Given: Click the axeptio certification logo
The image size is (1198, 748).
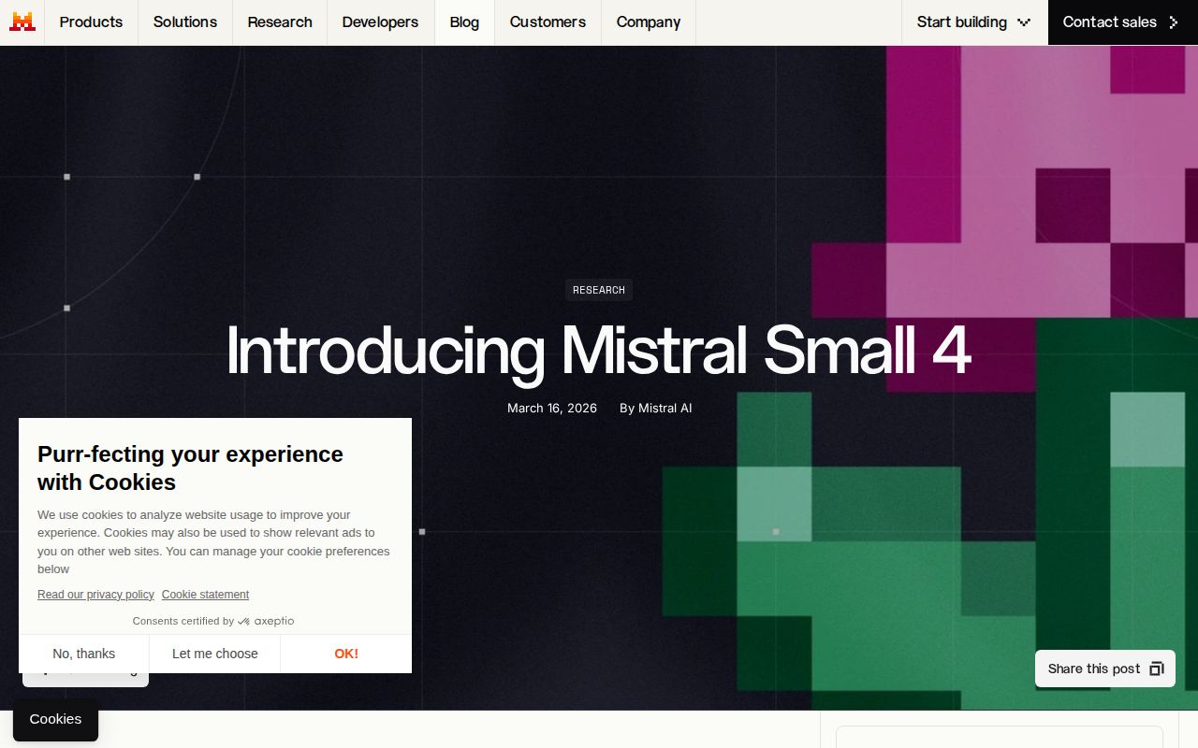Looking at the screenshot, I should 266,621.
